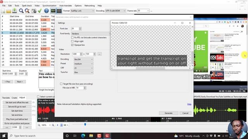Open the Font family Verdana dropdown
Screen dimensions: 248x139
91,34
